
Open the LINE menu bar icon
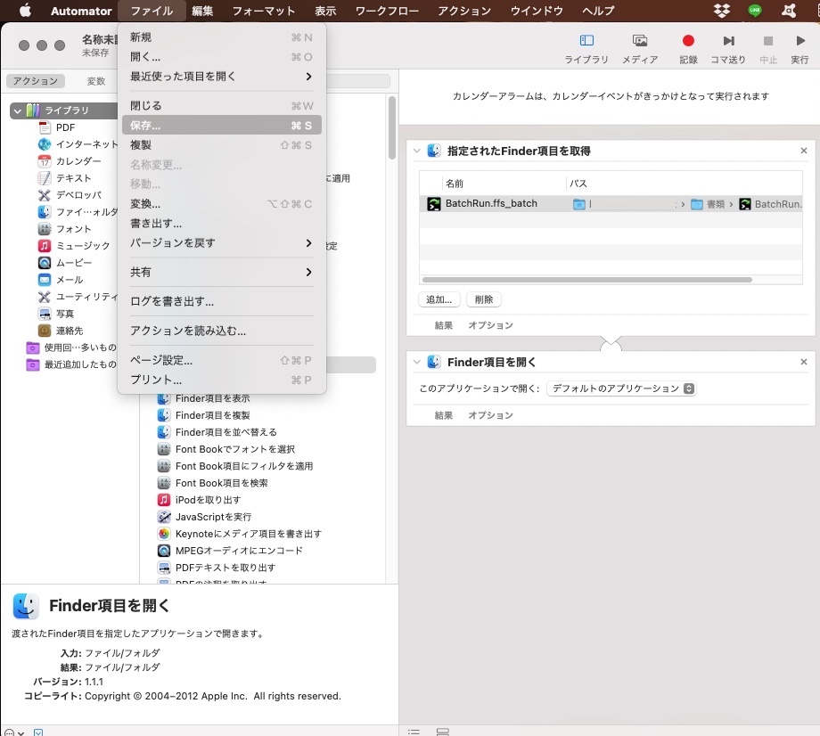click(x=755, y=11)
